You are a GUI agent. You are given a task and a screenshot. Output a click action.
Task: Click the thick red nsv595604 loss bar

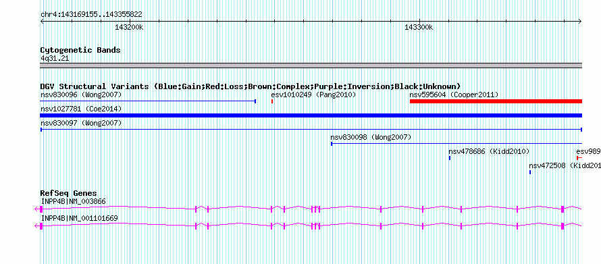click(496, 101)
